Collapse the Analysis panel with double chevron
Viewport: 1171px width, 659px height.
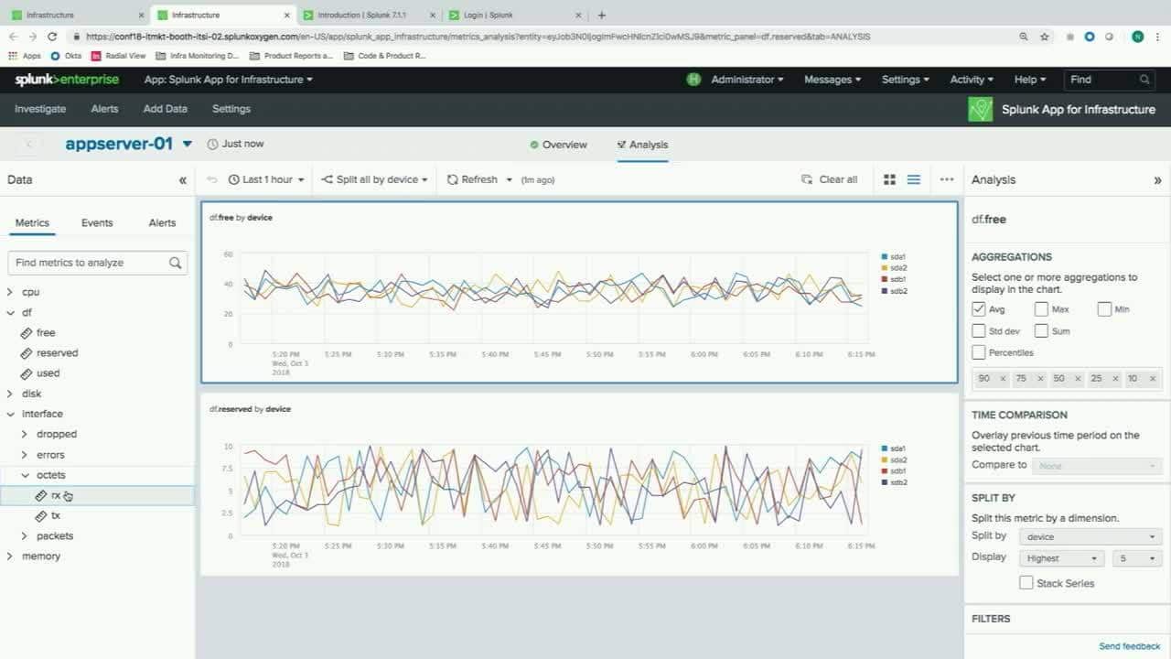click(1157, 180)
